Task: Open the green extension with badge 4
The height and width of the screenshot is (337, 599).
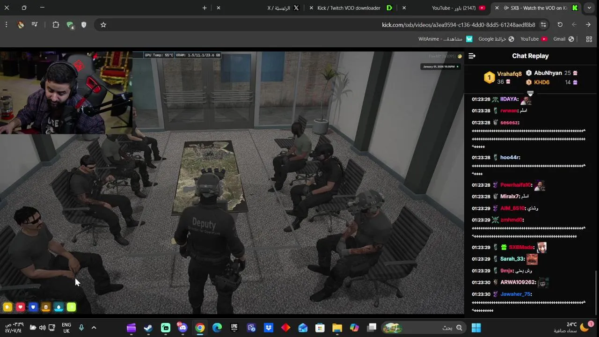Action: 70,25
